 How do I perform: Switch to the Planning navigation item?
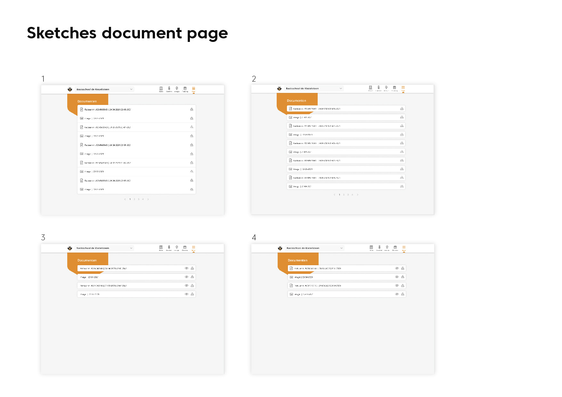click(x=185, y=89)
